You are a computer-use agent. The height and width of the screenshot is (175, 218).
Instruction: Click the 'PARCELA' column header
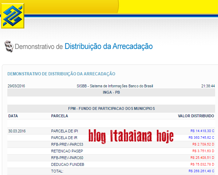(59, 116)
